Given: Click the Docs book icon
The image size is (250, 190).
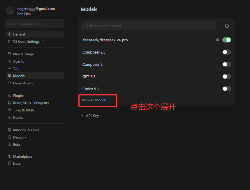Looking at the screenshot, I should [x=10, y=164].
